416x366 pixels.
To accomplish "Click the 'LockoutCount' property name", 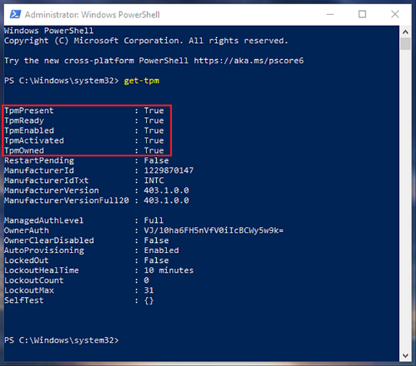I will (x=34, y=281).
